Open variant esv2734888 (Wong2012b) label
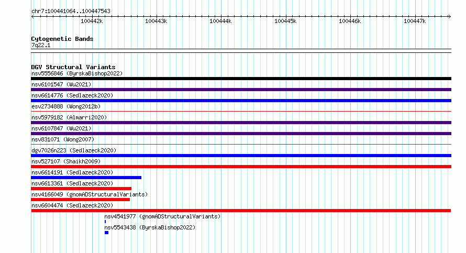 tap(66, 106)
